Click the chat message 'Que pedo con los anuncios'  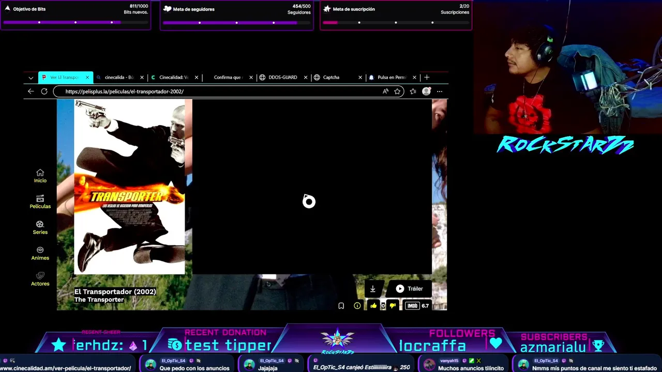[194, 368]
